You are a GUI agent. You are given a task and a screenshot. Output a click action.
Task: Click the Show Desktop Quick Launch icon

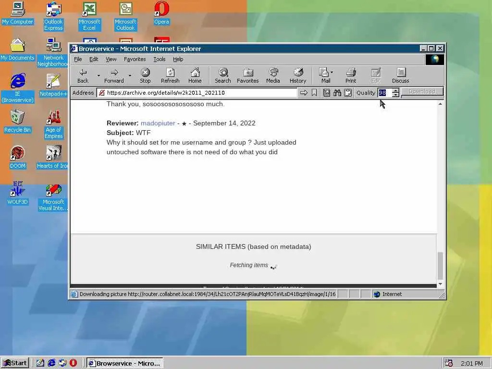[40, 363]
